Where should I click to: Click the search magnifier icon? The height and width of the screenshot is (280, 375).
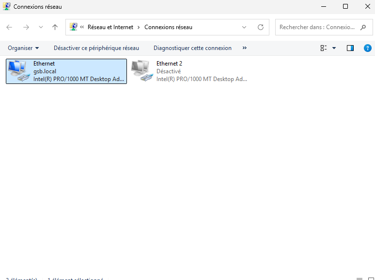tap(363, 27)
